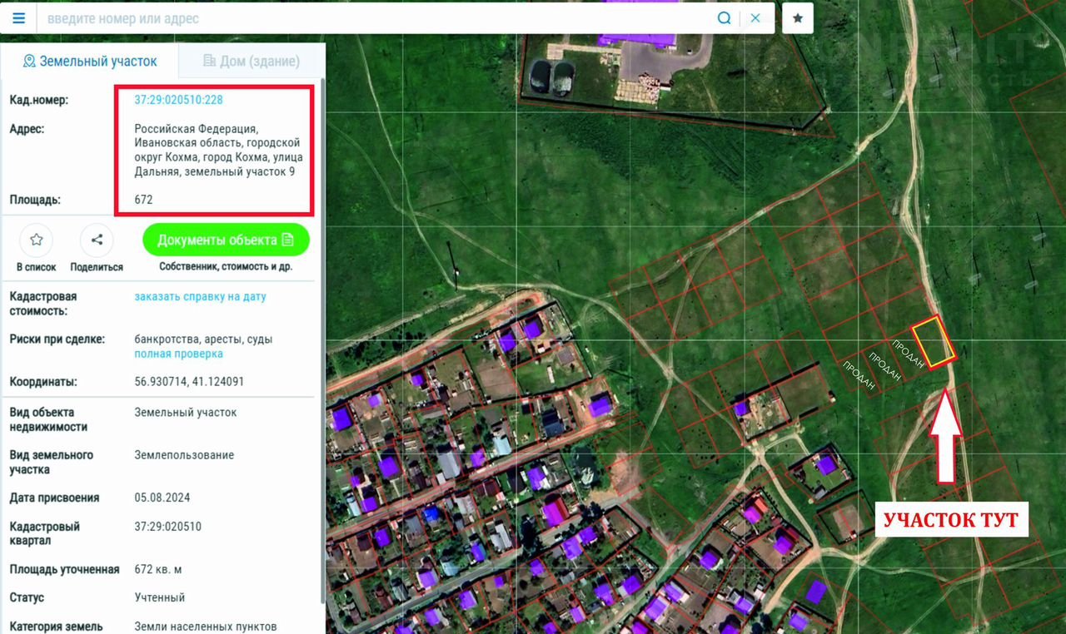Add the parcel using the В список star
1066x634 pixels.
coord(37,240)
